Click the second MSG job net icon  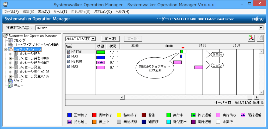pyautogui.click(x=68, y=66)
